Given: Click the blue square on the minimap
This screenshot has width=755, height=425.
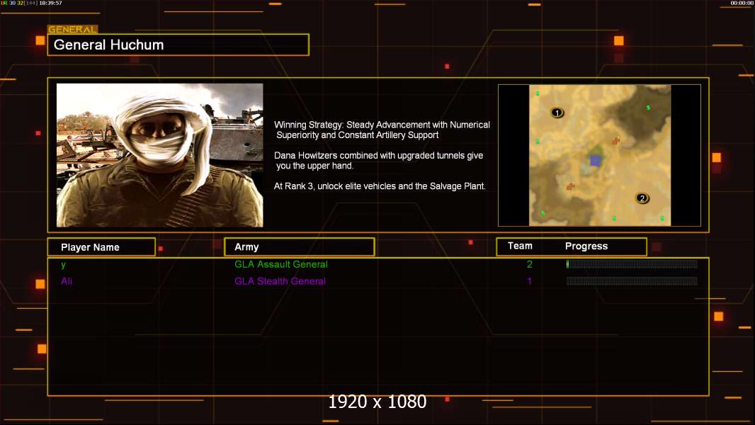Looking at the screenshot, I should 595,161.
